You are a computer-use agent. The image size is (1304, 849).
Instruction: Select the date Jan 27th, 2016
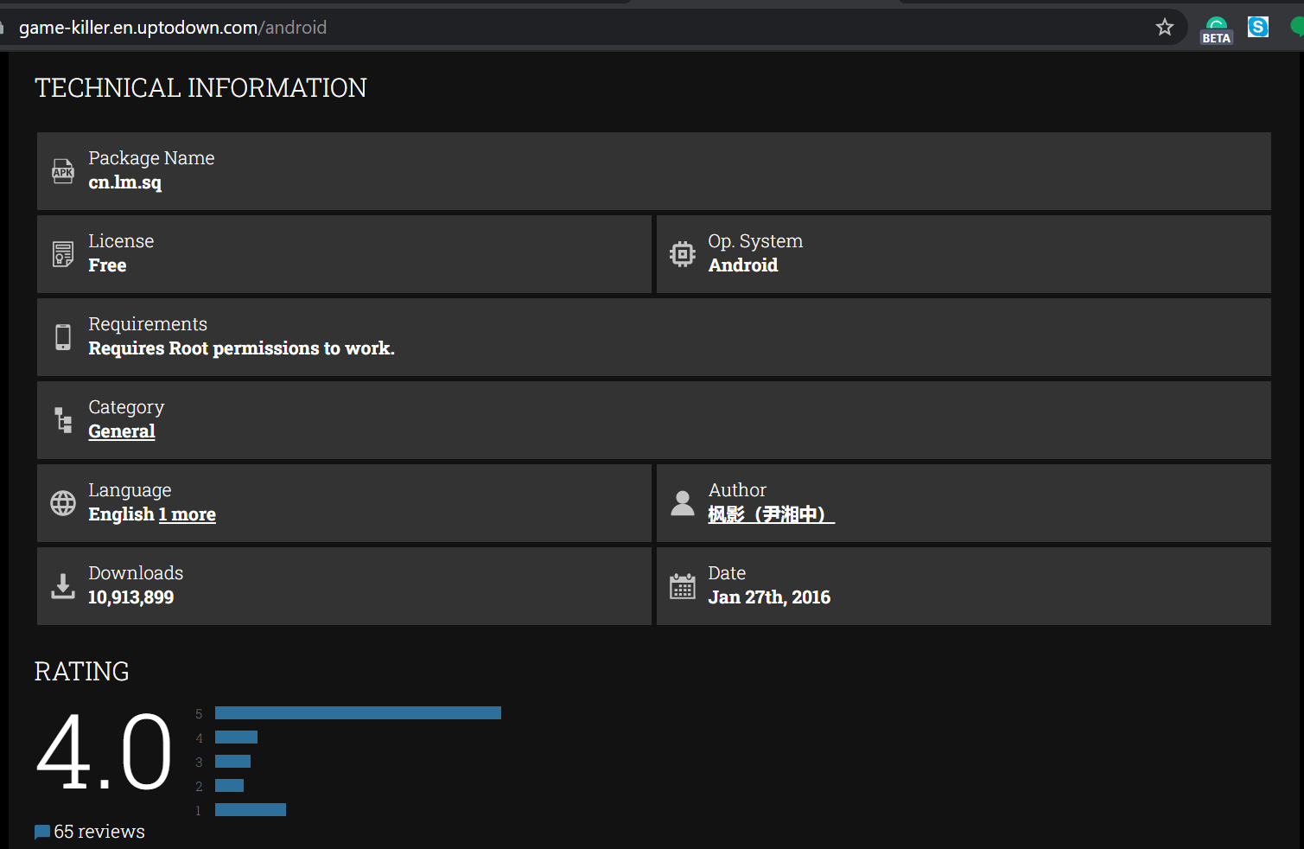tap(769, 597)
